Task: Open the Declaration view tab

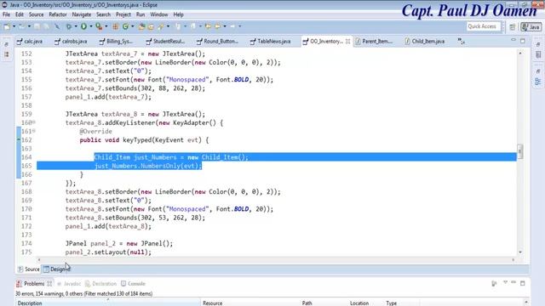Action: 100,284
